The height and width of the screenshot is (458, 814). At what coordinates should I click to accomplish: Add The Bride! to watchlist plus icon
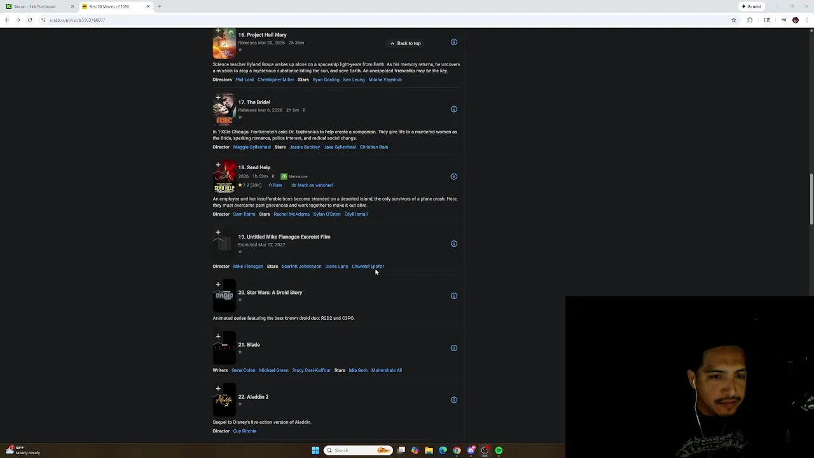tap(218, 98)
